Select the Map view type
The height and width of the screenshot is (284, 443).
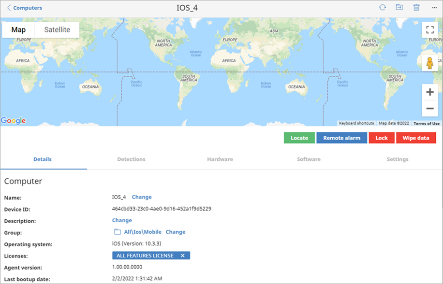coord(18,29)
